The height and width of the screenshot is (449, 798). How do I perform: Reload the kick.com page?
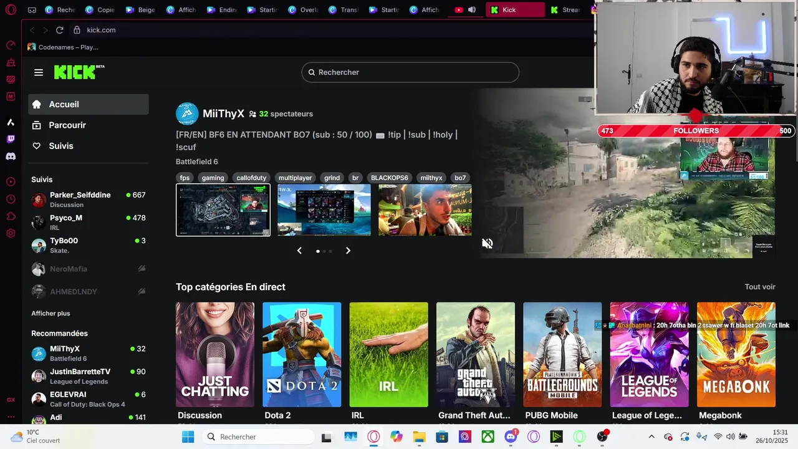click(x=60, y=30)
